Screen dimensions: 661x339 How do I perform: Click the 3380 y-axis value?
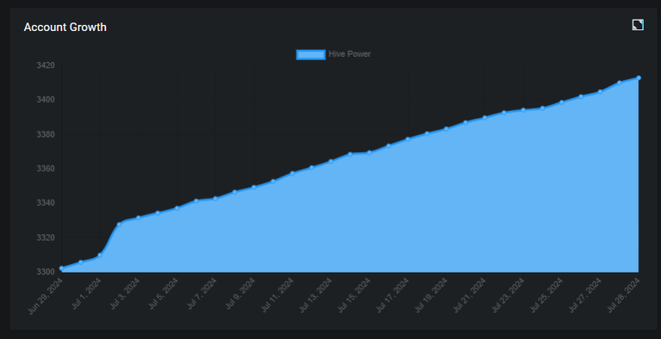(x=46, y=134)
